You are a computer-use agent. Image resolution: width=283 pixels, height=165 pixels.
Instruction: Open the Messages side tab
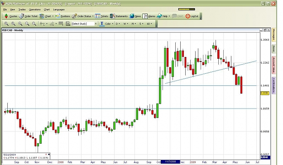pos(274,34)
